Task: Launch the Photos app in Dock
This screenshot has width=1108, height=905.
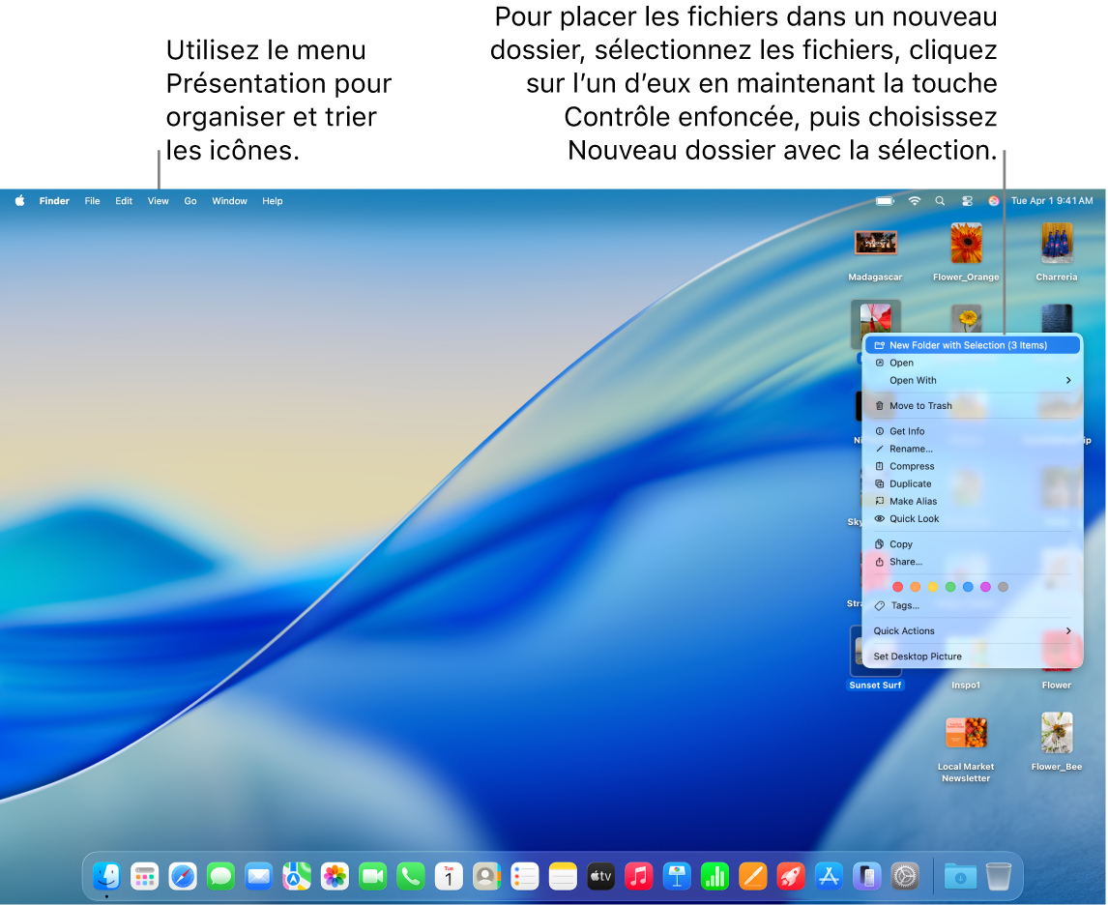Action: pyautogui.click(x=335, y=876)
